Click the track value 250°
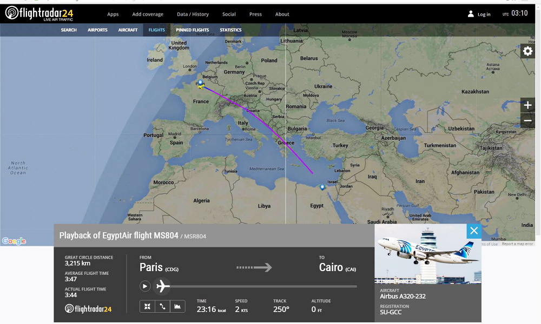 (x=281, y=309)
